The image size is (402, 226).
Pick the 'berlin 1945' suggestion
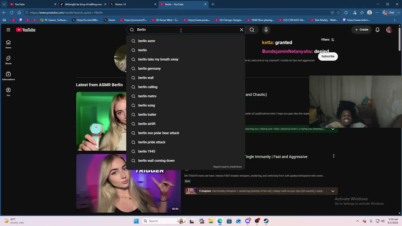tap(186, 151)
